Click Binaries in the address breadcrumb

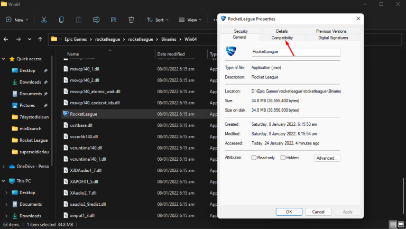coord(169,39)
